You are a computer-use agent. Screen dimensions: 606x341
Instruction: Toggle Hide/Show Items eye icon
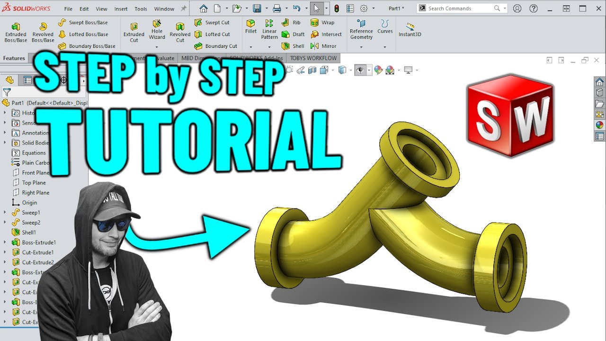tap(360, 70)
